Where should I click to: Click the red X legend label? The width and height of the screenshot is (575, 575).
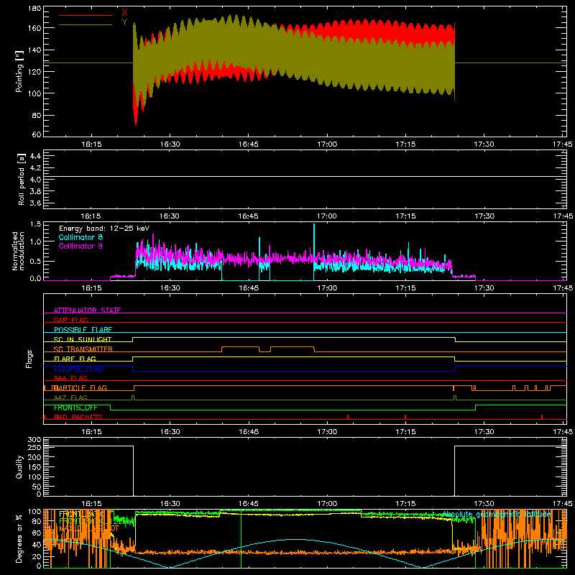(124, 13)
